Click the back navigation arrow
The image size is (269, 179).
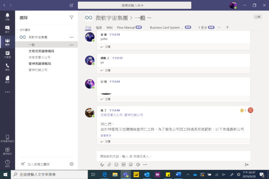point(4,5)
